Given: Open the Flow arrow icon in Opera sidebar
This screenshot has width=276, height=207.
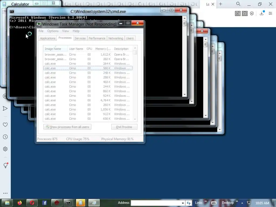Looking at the screenshot, I should pos(5,108).
